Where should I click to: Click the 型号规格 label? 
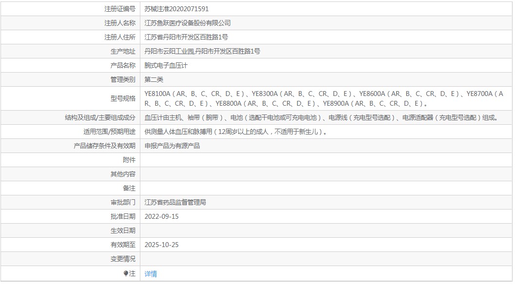123,98
